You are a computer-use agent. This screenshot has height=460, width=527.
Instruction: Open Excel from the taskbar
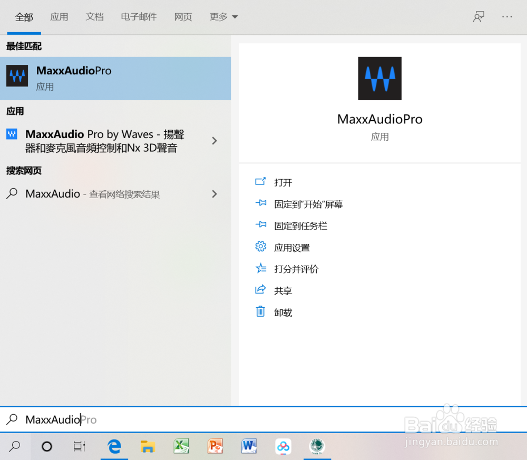[x=181, y=446]
